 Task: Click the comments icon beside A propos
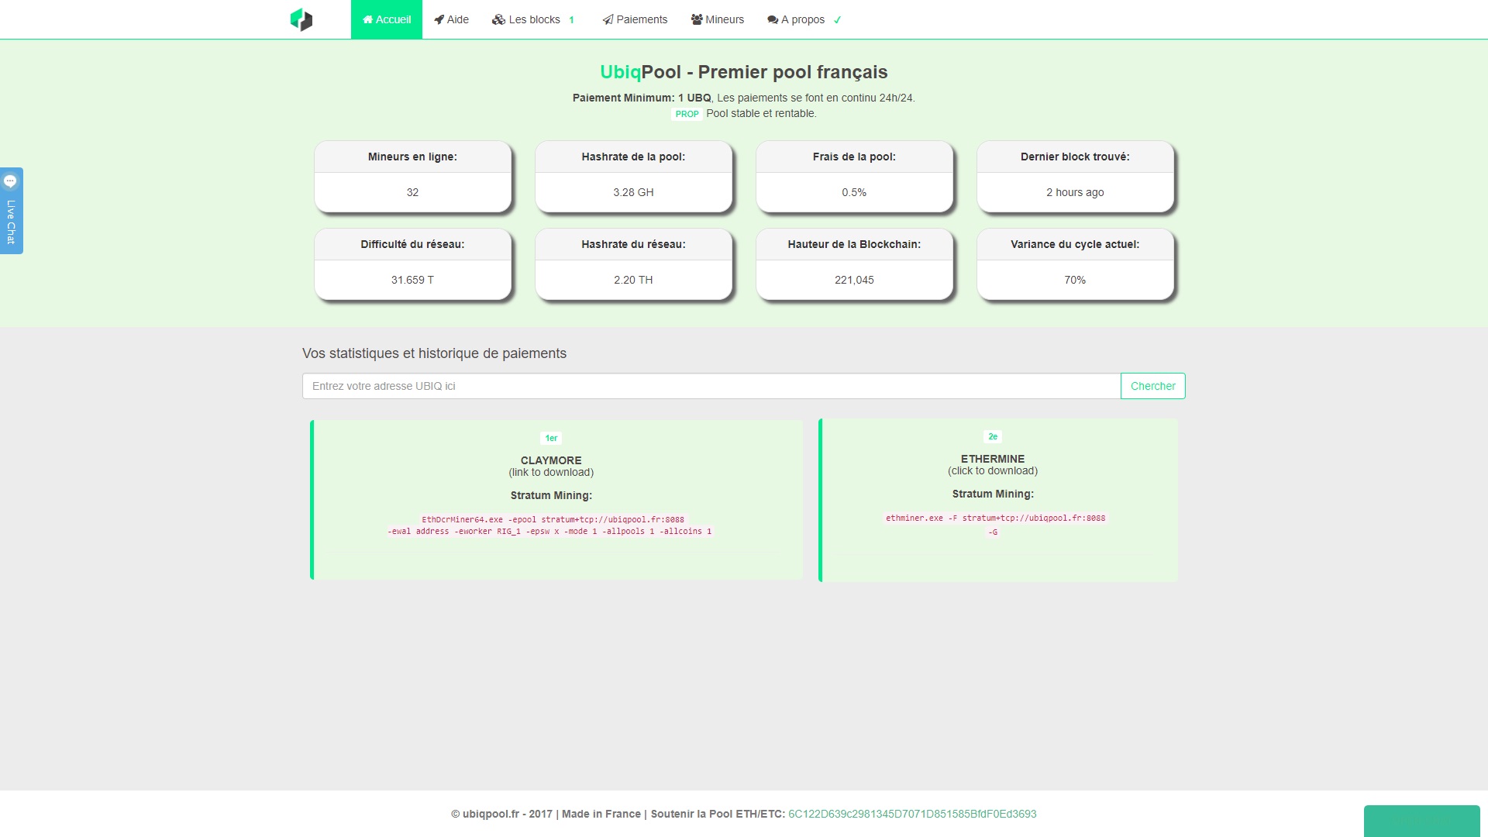tap(773, 19)
